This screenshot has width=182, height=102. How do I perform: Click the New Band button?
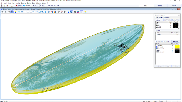coord(175,66)
